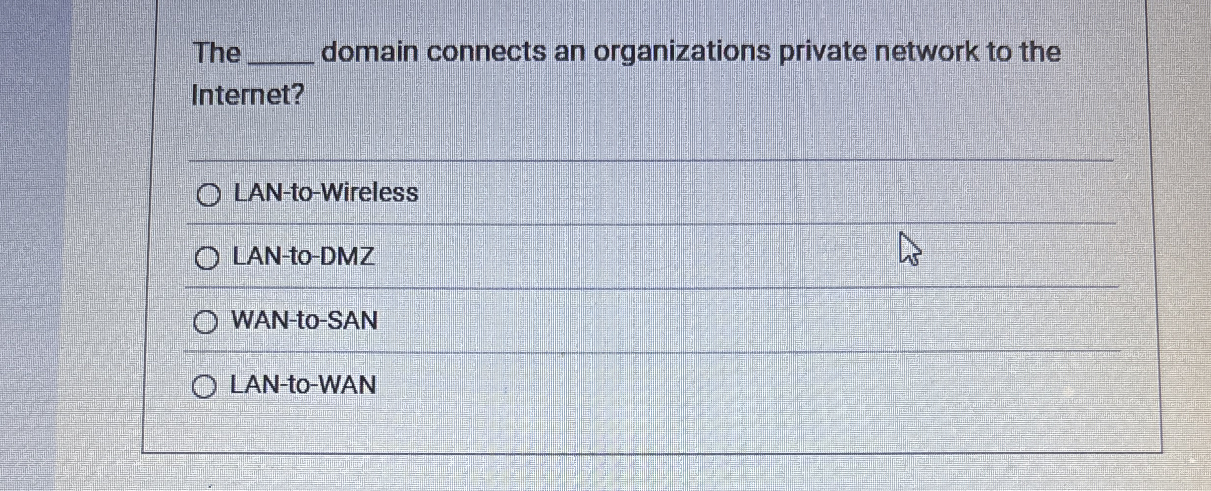This screenshot has width=1211, height=491.
Task: Click the LAN-to-Wireless option label
Action: [x=325, y=193]
